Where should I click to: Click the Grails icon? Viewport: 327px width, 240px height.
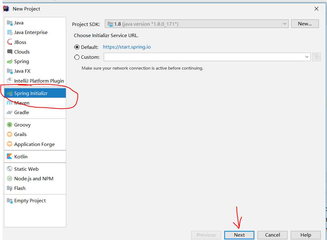pos(10,134)
